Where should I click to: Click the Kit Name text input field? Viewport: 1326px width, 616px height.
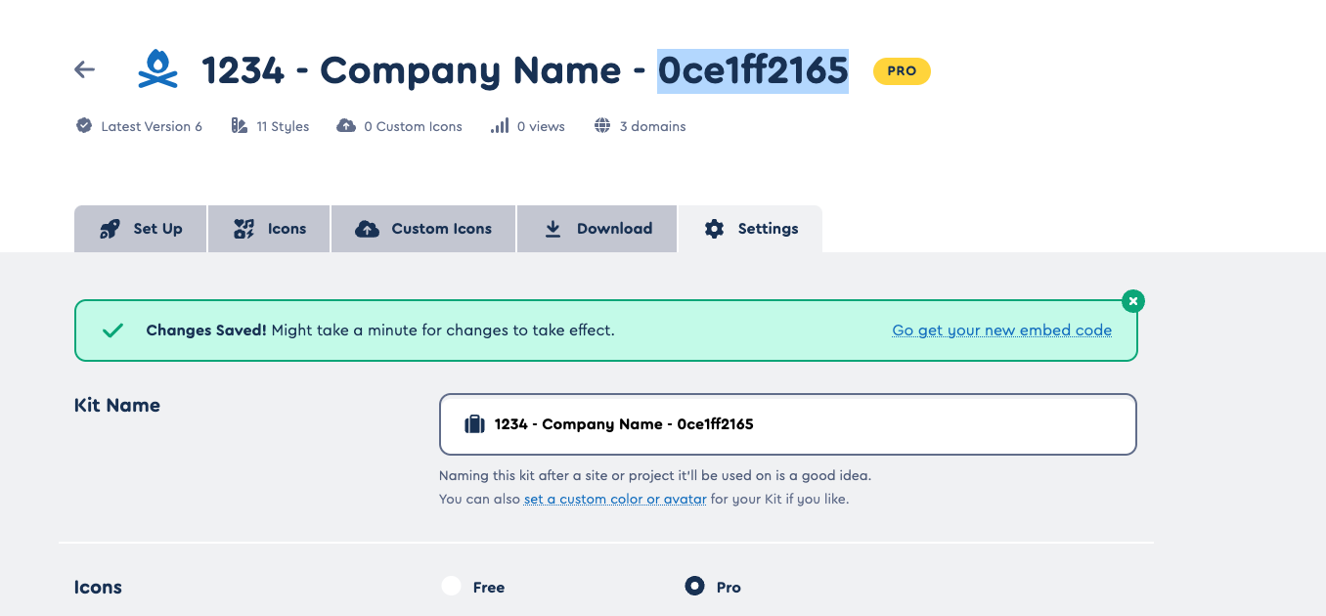(880, 424)
